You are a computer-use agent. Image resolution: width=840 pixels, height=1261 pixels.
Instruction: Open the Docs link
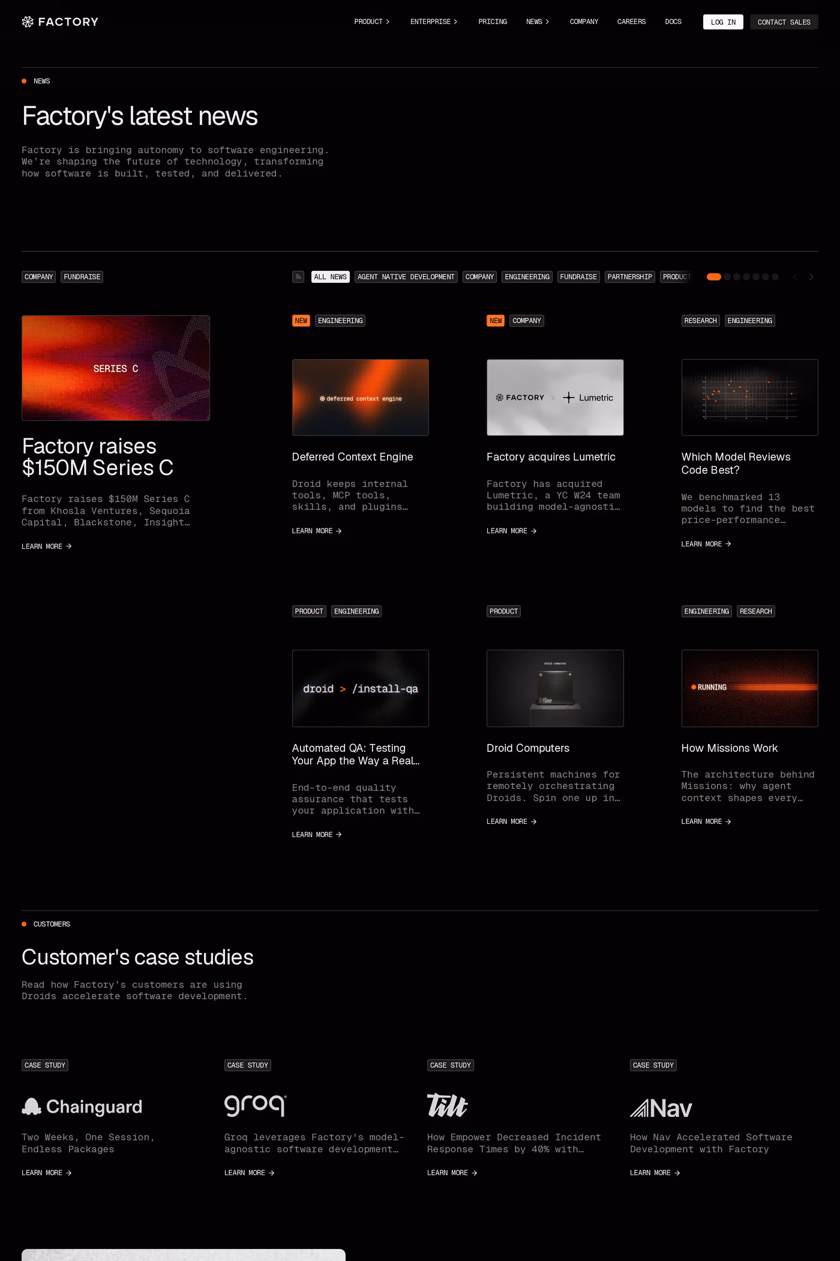673,22
